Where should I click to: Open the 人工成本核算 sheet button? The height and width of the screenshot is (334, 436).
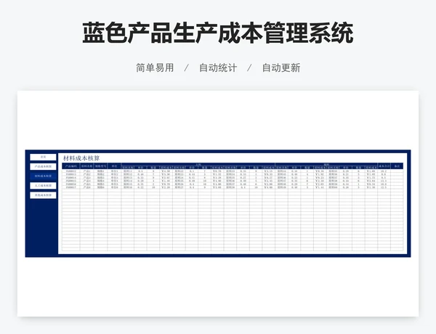tap(43, 186)
